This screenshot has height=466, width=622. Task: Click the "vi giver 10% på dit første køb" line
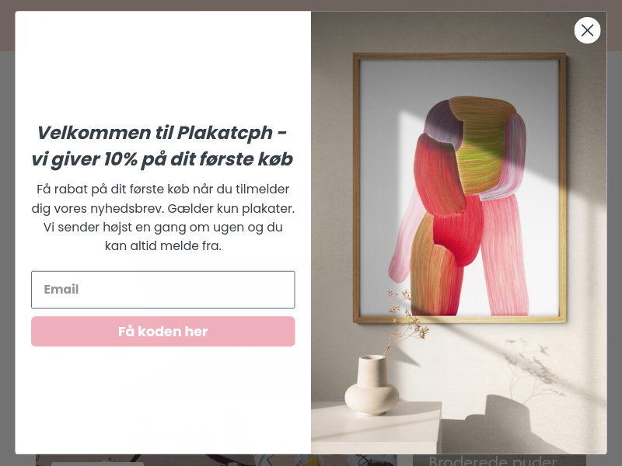coord(162,159)
